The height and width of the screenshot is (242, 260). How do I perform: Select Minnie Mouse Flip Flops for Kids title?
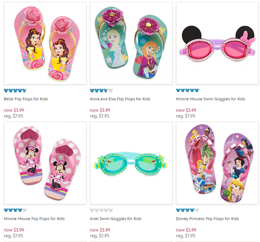click(34, 219)
